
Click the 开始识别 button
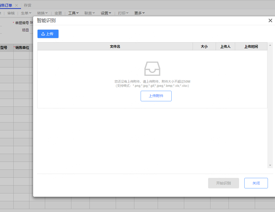(x=224, y=183)
